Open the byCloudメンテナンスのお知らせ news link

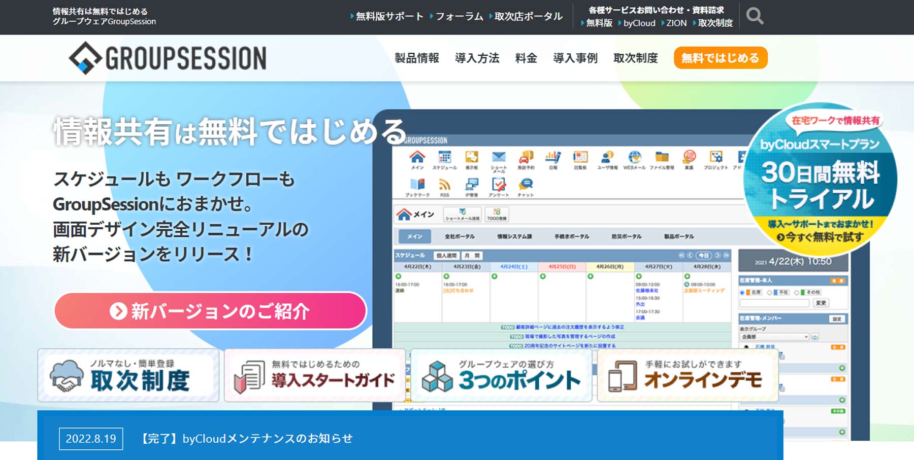(x=246, y=439)
